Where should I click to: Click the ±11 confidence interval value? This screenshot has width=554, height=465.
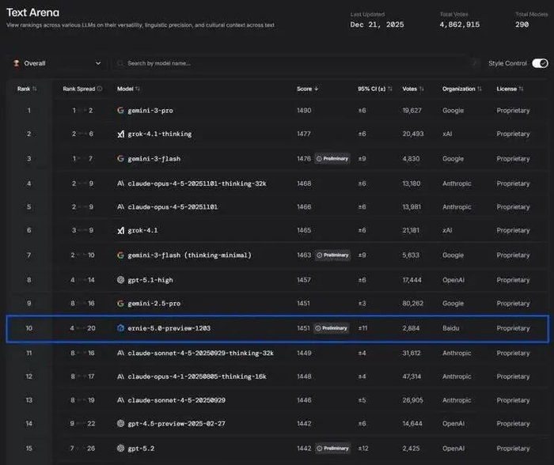tap(362, 328)
